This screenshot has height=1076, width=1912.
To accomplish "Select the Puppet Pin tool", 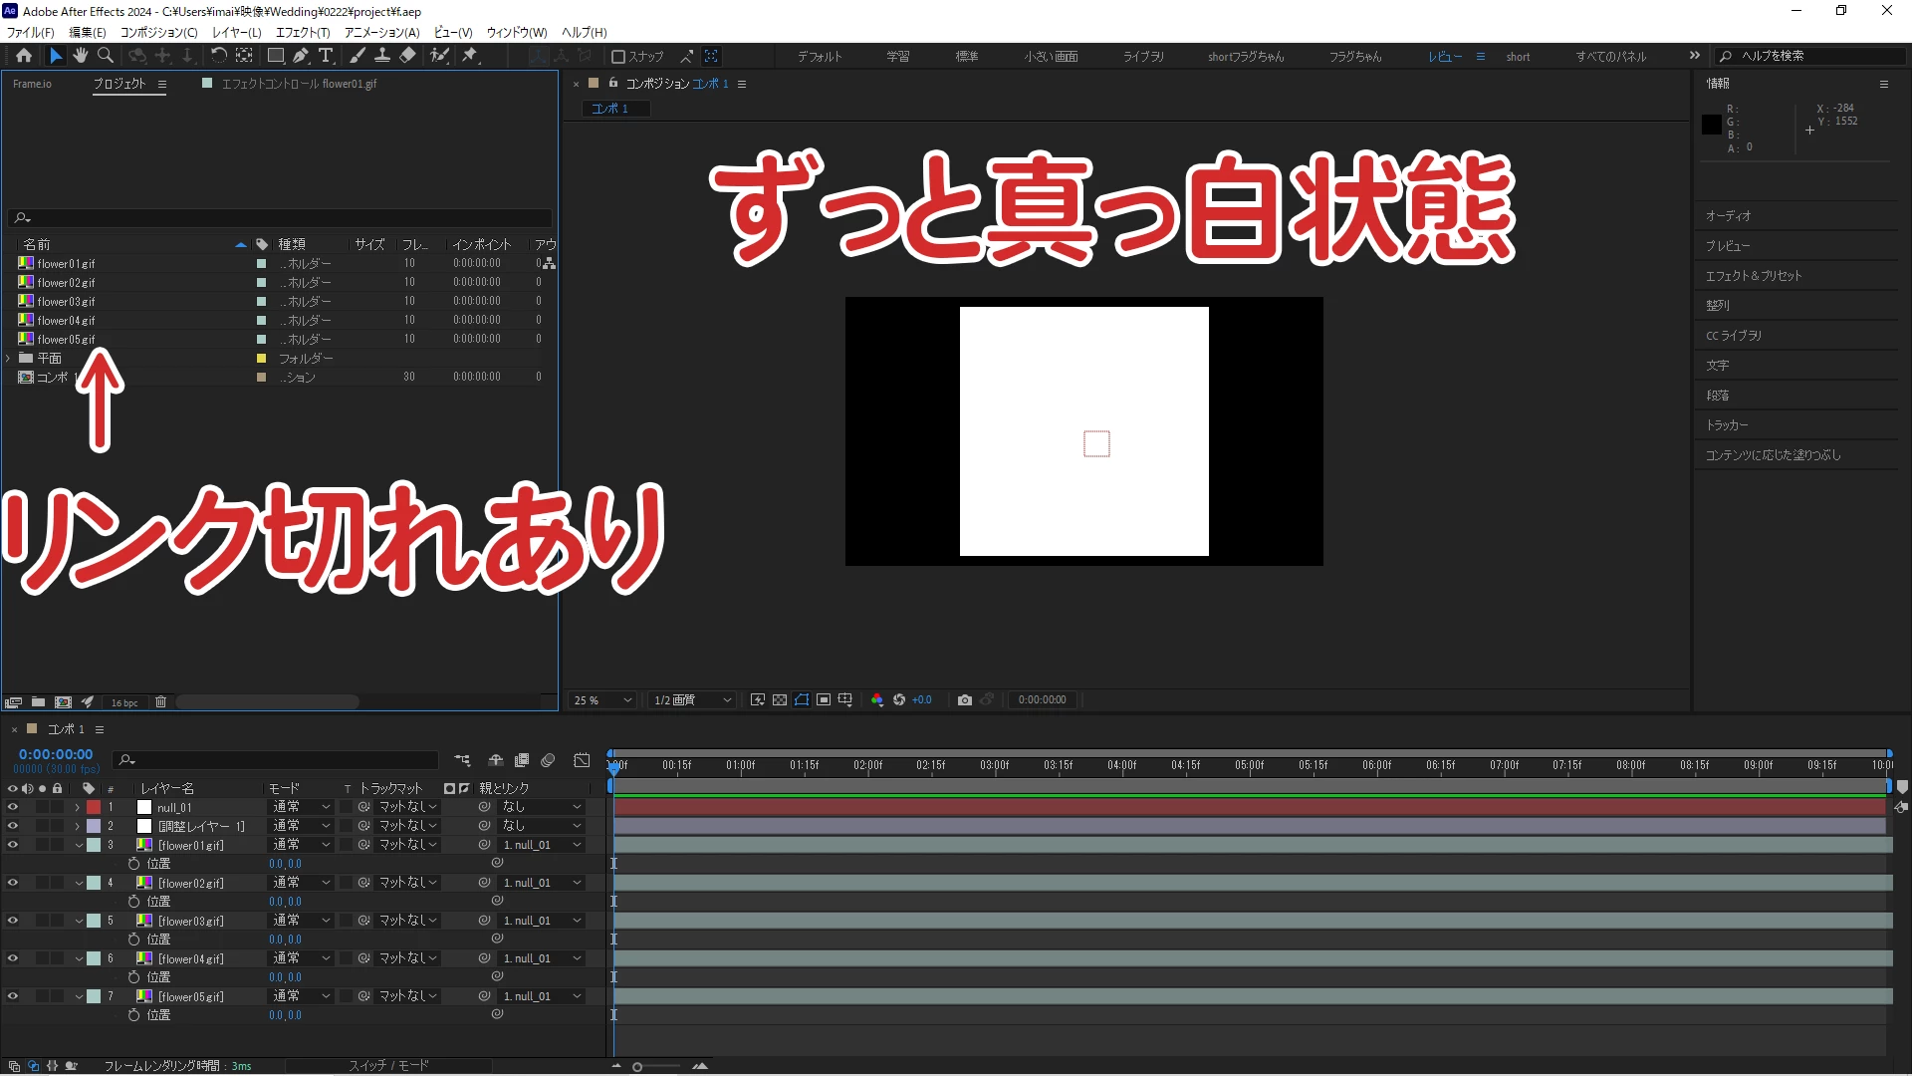I will (470, 56).
